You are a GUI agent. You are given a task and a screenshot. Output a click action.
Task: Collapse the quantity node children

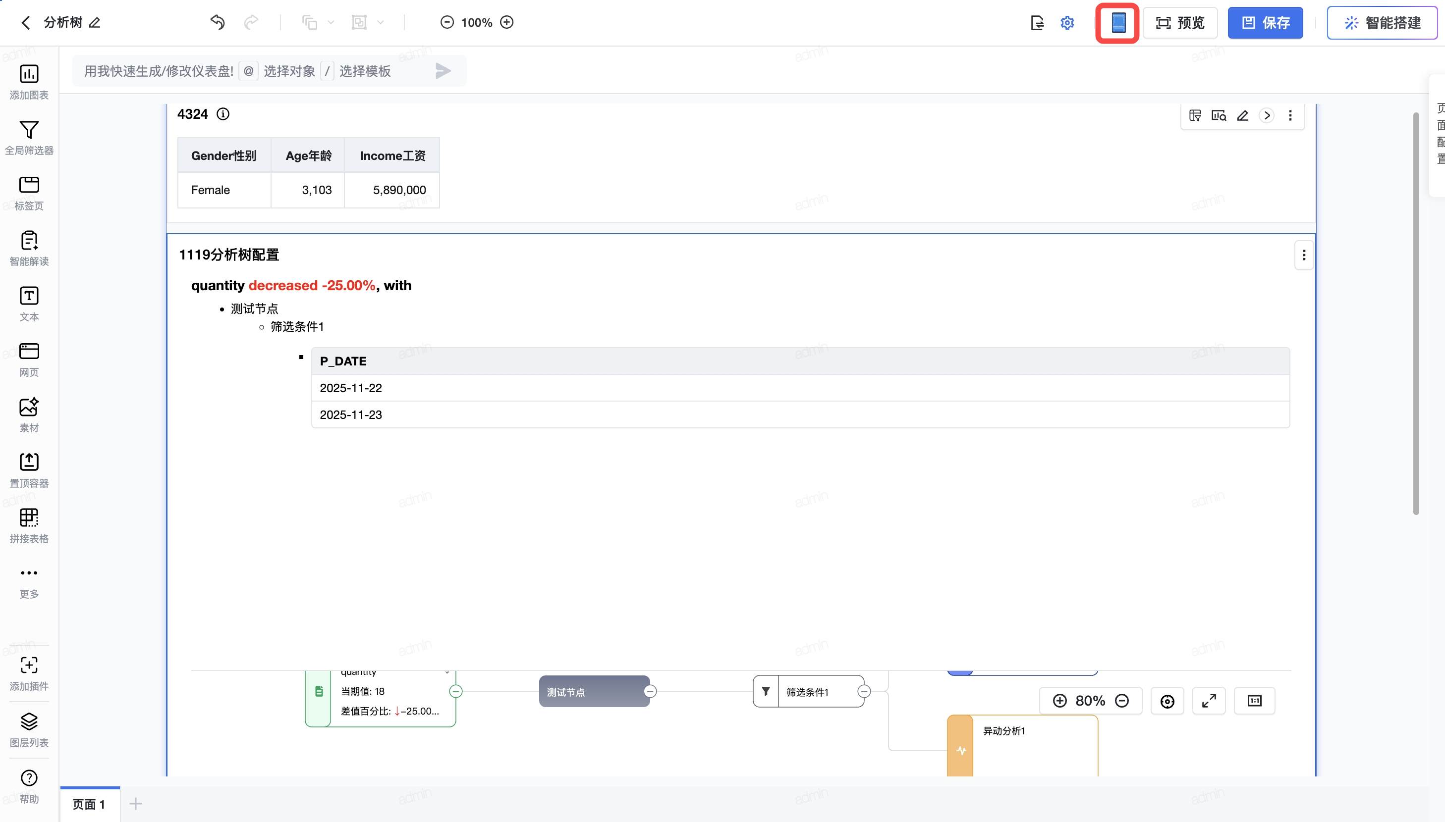(456, 691)
